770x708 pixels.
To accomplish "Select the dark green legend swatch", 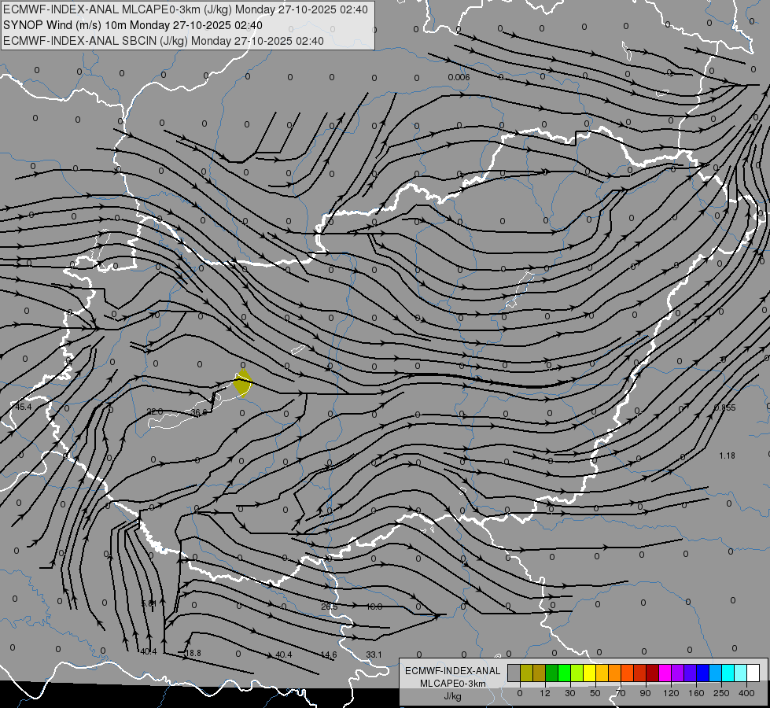I will tap(551, 673).
